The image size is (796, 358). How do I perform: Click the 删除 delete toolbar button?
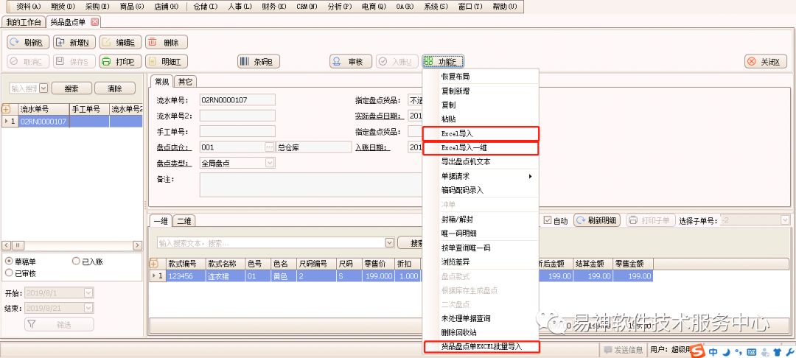(166, 43)
